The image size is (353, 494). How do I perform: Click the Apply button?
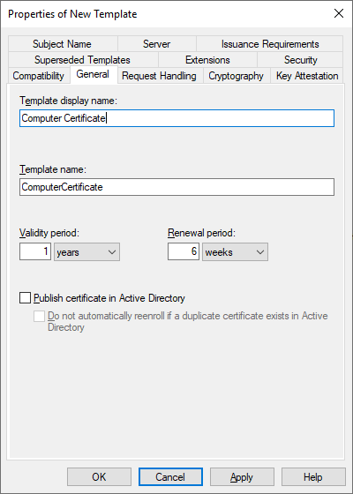pyautogui.click(x=242, y=477)
